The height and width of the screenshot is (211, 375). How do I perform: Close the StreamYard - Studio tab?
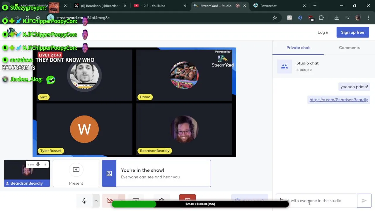pyautogui.click(x=245, y=6)
